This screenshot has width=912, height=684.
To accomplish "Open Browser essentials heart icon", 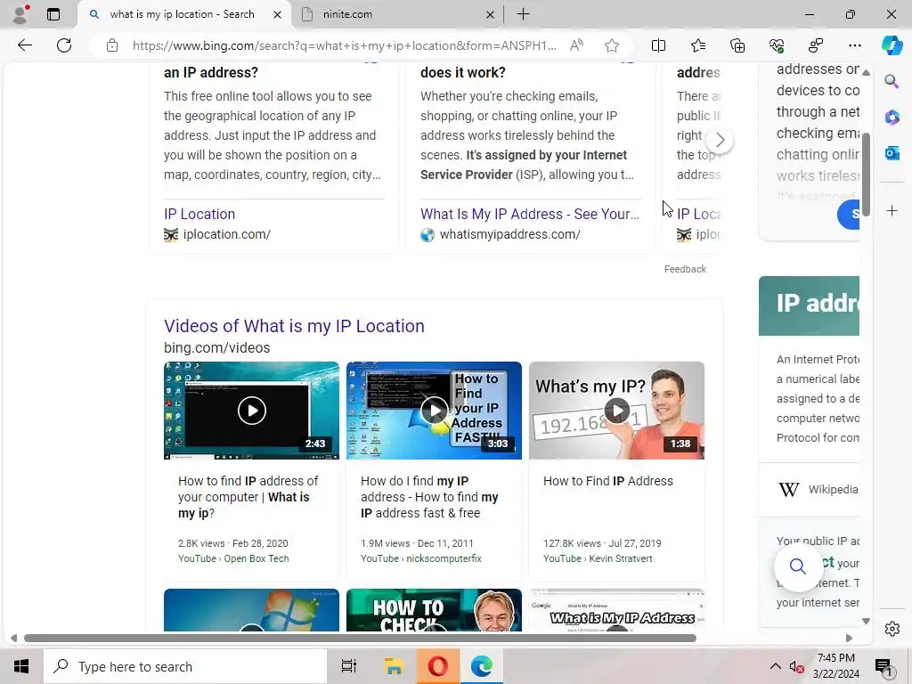I will tap(777, 45).
